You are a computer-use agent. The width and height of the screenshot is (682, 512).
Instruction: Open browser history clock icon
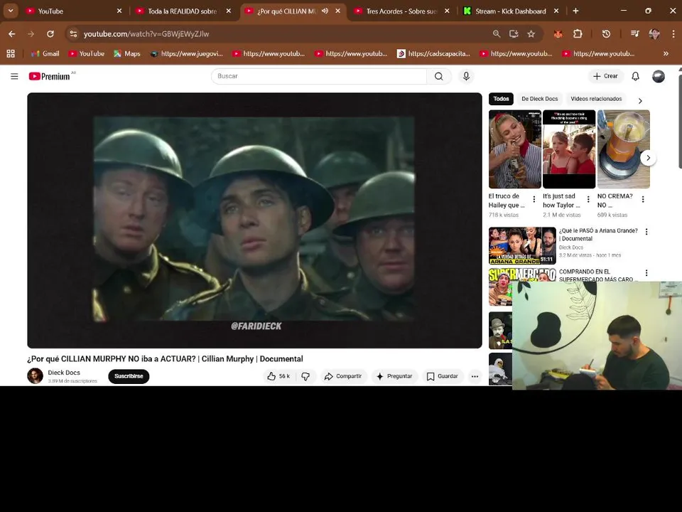606,34
